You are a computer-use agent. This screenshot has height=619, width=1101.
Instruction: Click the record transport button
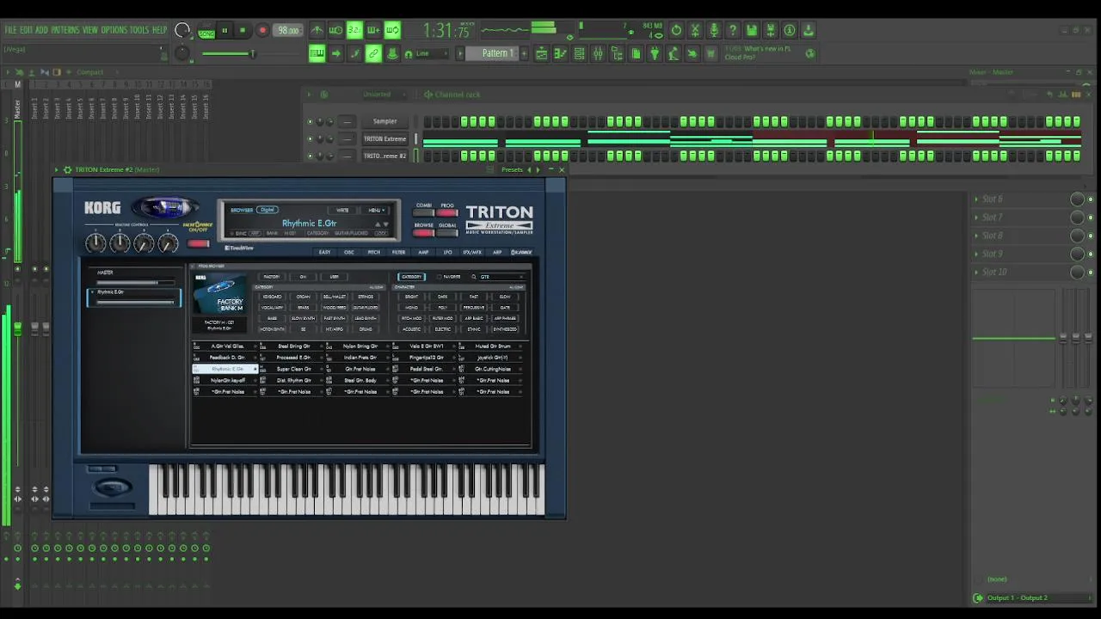(x=262, y=30)
